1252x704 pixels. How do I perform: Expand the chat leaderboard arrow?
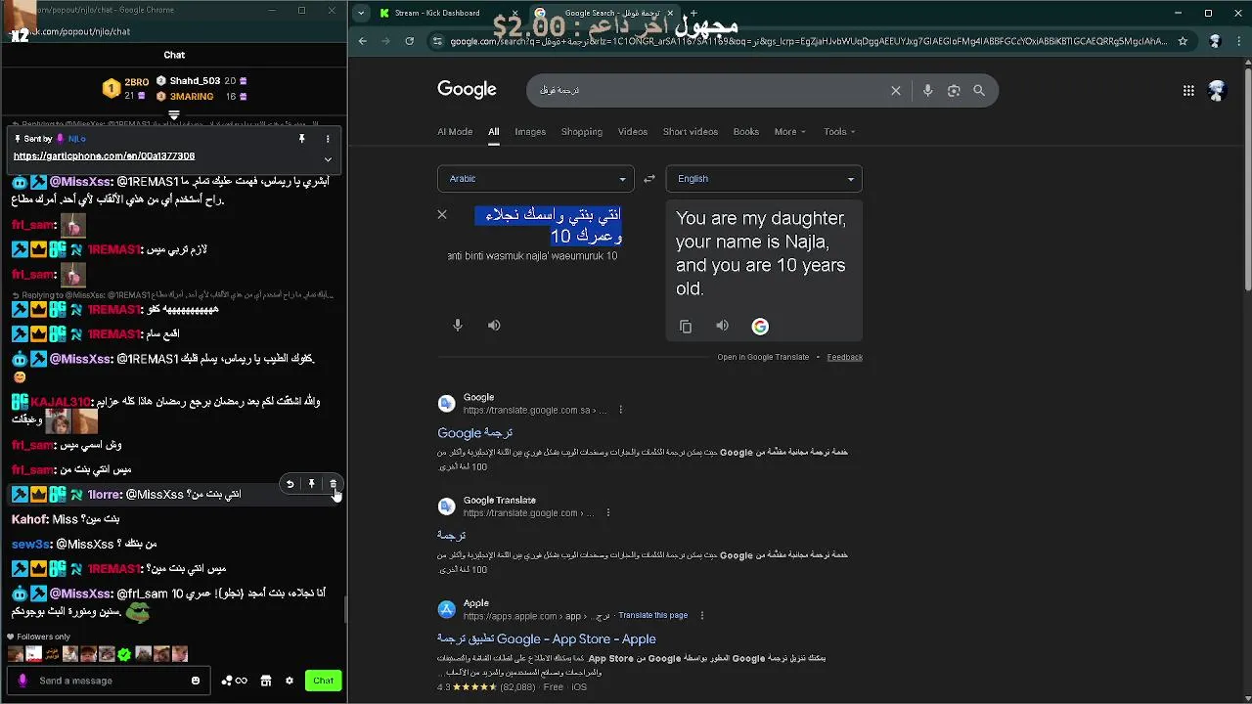(174, 114)
